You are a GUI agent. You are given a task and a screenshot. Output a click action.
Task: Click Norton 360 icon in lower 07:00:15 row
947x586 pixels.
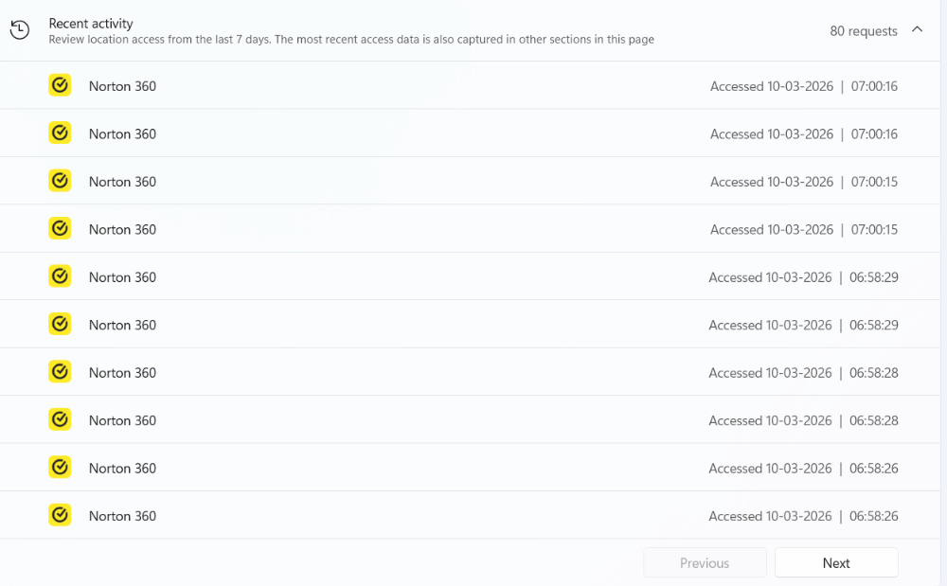60,228
